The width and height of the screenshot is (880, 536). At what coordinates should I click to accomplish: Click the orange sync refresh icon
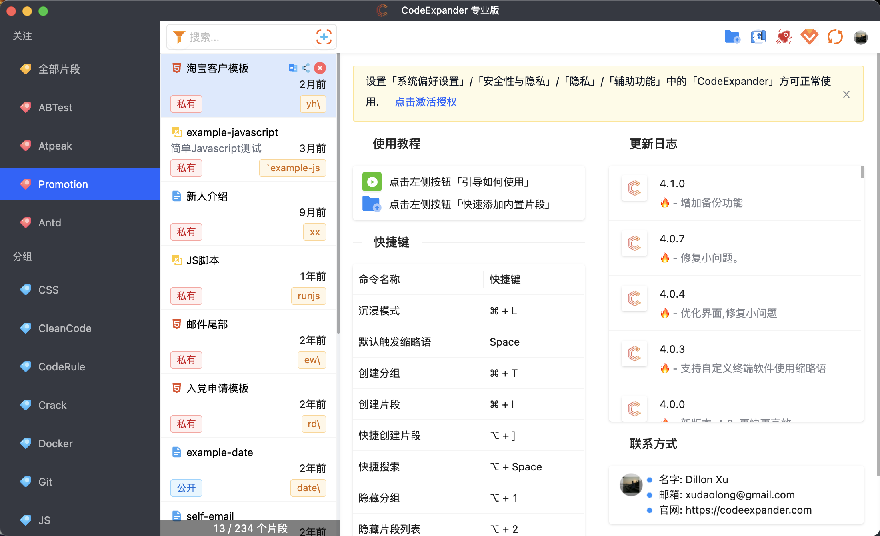(x=835, y=37)
